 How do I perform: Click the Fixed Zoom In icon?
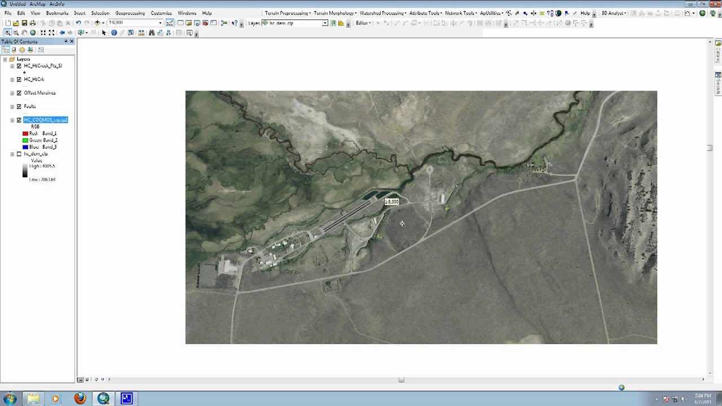(x=43, y=33)
